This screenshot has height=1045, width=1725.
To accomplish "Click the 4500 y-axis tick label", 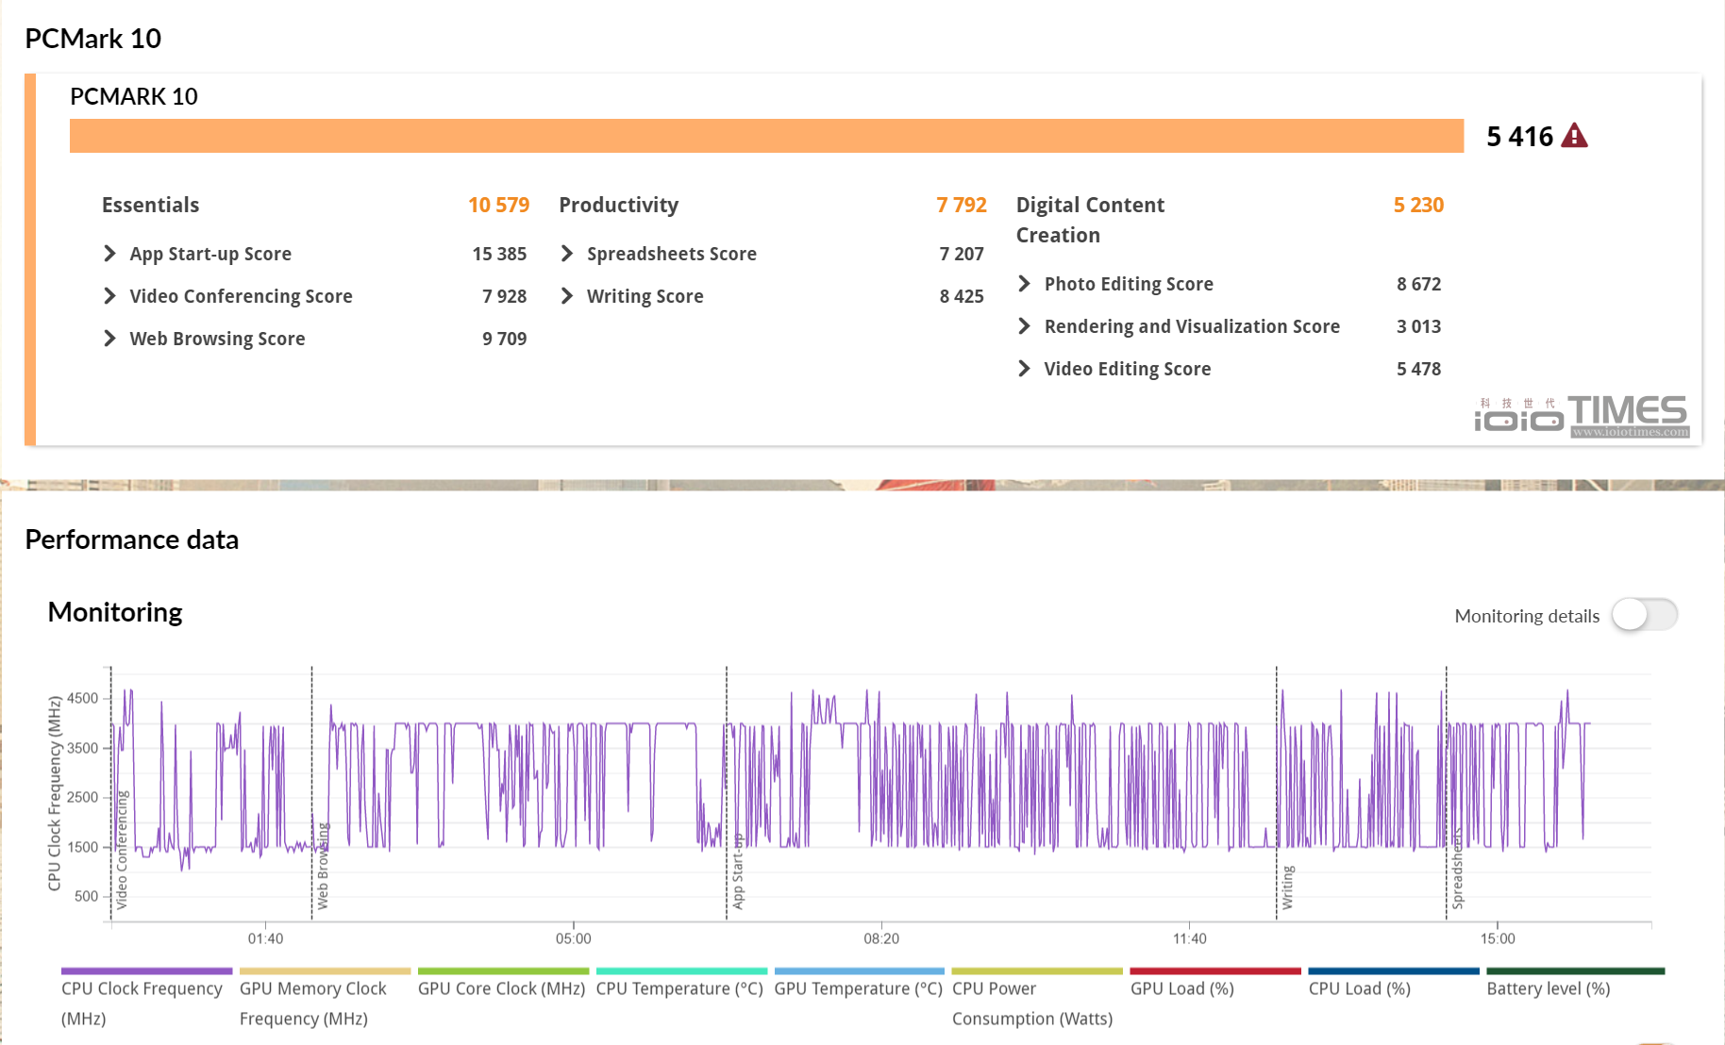I will click(x=82, y=698).
